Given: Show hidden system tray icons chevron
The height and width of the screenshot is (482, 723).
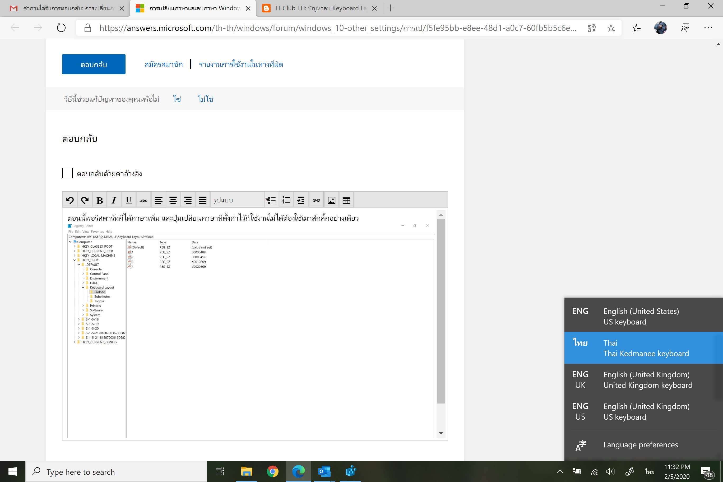Looking at the screenshot, I should click(x=560, y=471).
